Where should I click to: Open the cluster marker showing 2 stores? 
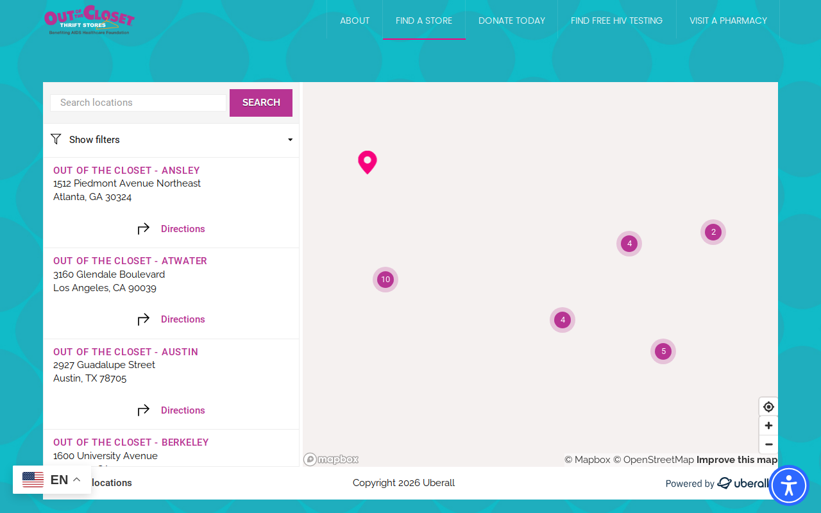pyautogui.click(x=713, y=232)
